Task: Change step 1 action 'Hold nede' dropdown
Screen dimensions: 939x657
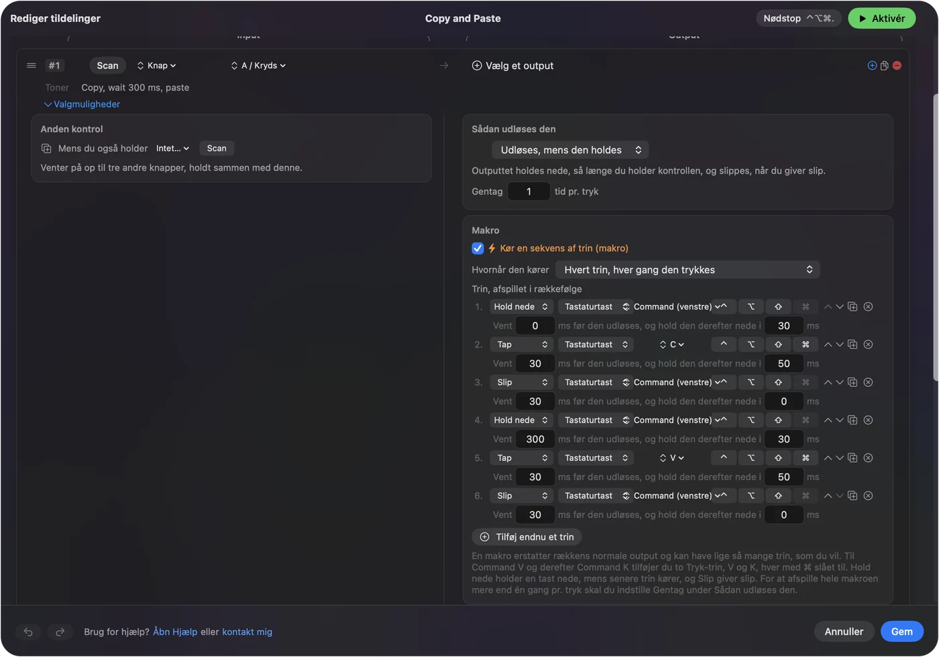Action: 520,307
